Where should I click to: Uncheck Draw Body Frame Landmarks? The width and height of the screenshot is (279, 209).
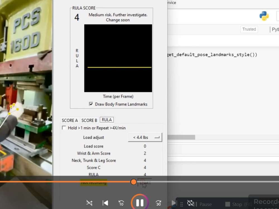[91, 104]
